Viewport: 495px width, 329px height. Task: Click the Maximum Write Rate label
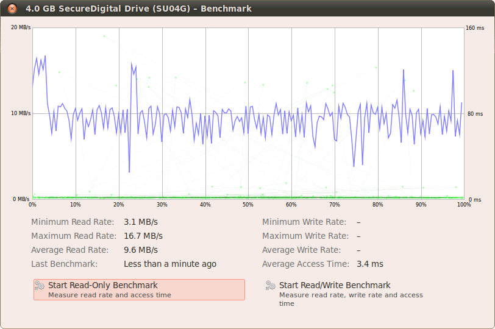tap(305, 236)
